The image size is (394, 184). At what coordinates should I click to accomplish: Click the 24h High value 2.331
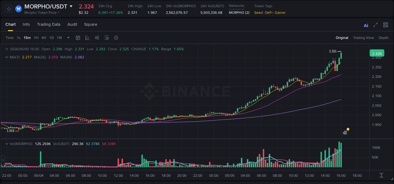[x=132, y=13]
